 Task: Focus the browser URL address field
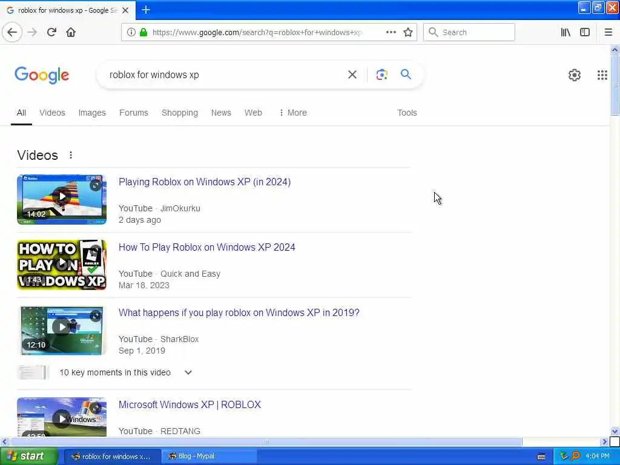coord(257,33)
